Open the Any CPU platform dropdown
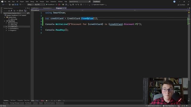 point(40,5)
